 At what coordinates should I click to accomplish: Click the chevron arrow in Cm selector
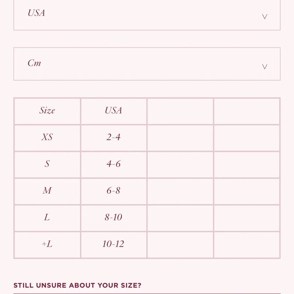click(x=265, y=66)
